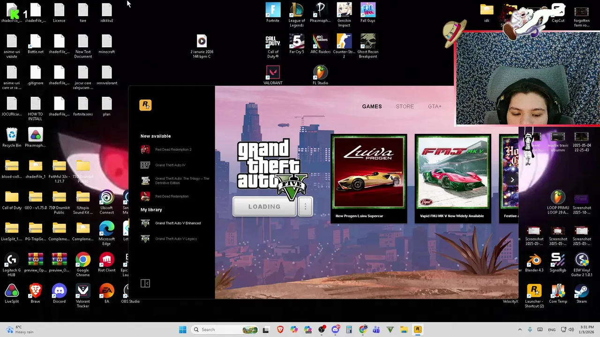Open Far Cry 5 desktop shortcut
The height and width of the screenshot is (337, 600).
297,44
